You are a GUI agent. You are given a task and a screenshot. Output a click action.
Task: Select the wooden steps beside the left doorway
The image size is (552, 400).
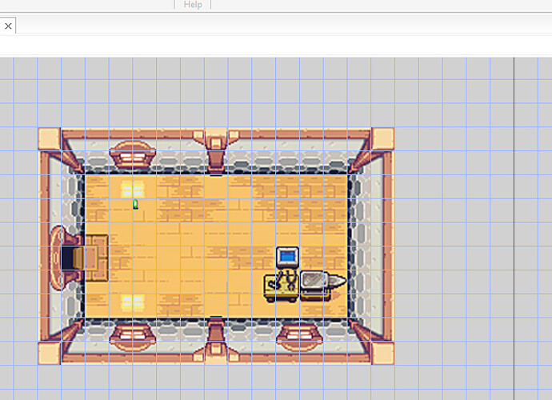96,258
